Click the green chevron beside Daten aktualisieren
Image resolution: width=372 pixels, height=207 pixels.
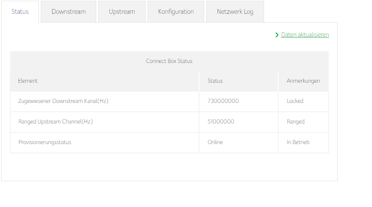(277, 35)
